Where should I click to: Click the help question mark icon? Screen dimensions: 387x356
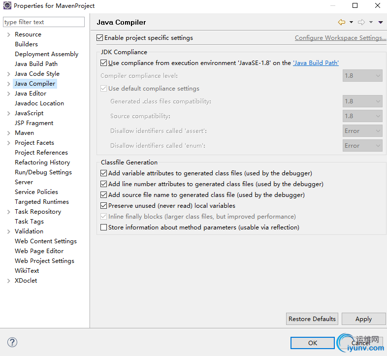(12, 342)
